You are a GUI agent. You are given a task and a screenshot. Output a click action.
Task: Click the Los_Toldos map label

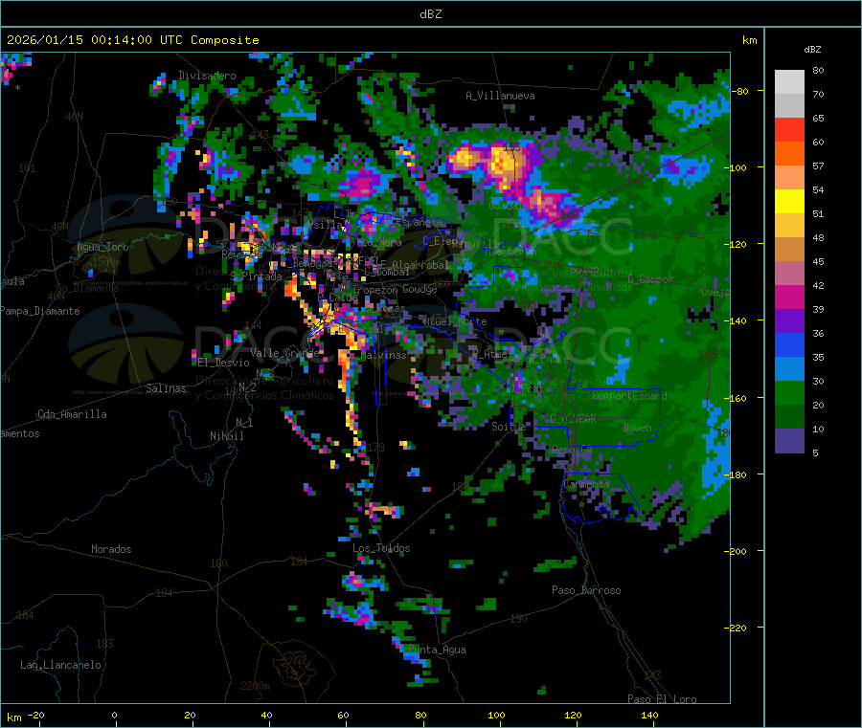click(x=381, y=548)
